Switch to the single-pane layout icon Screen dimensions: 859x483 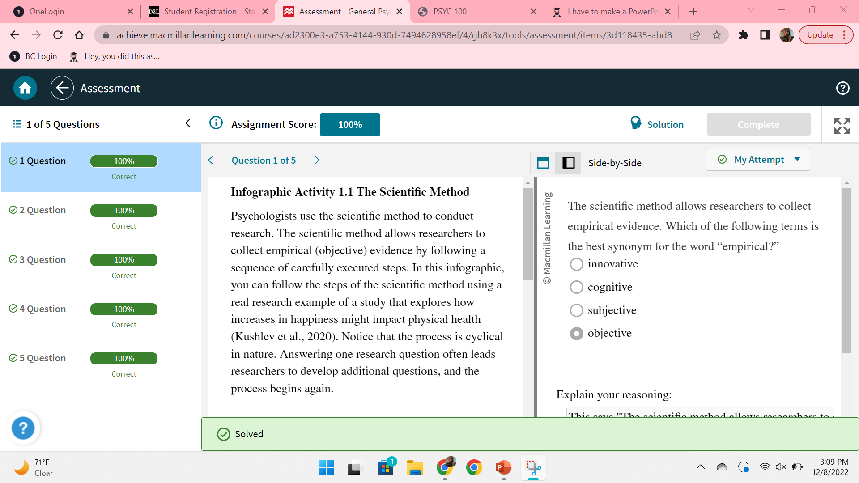coord(543,163)
